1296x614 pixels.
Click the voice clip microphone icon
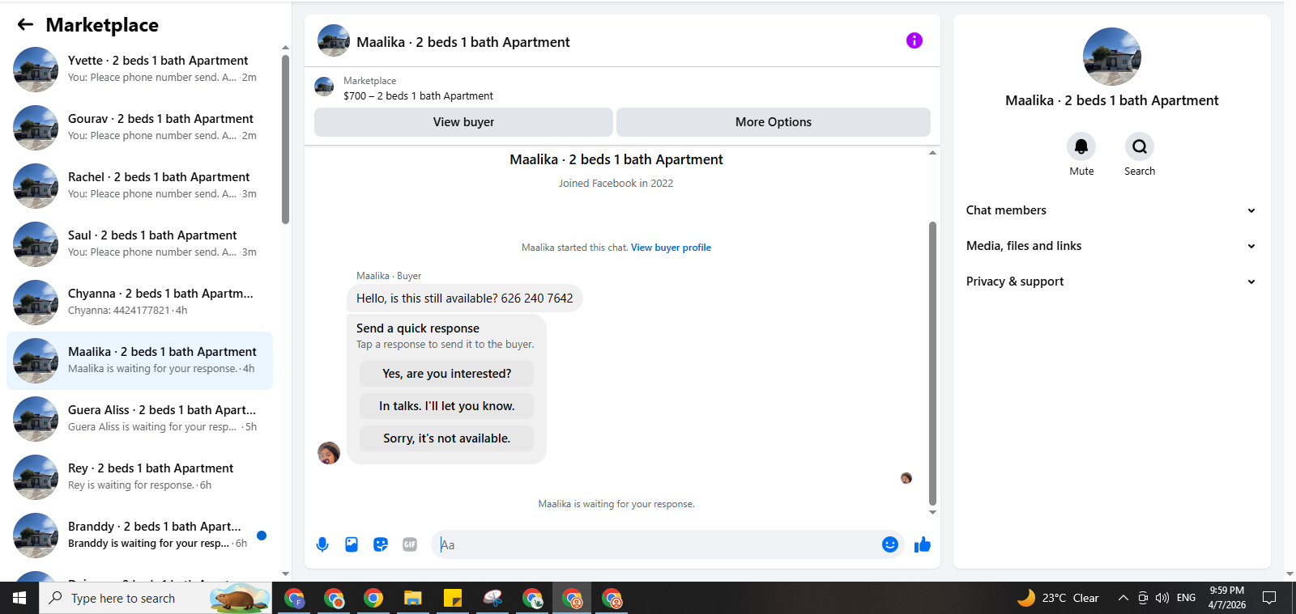pyautogui.click(x=322, y=544)
